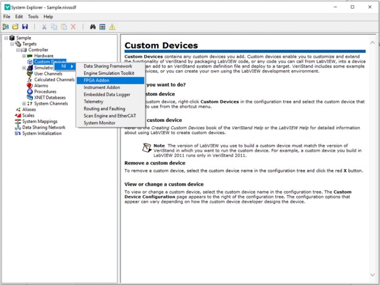
Task: Pick Instrument Addon from the submenu
Action: pos(110,88)
